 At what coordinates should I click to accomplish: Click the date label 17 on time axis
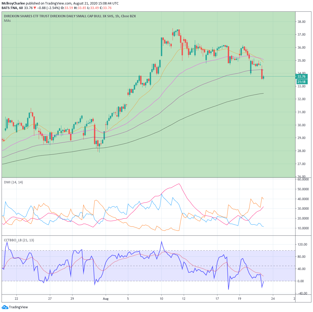click(x=217, y=299)
